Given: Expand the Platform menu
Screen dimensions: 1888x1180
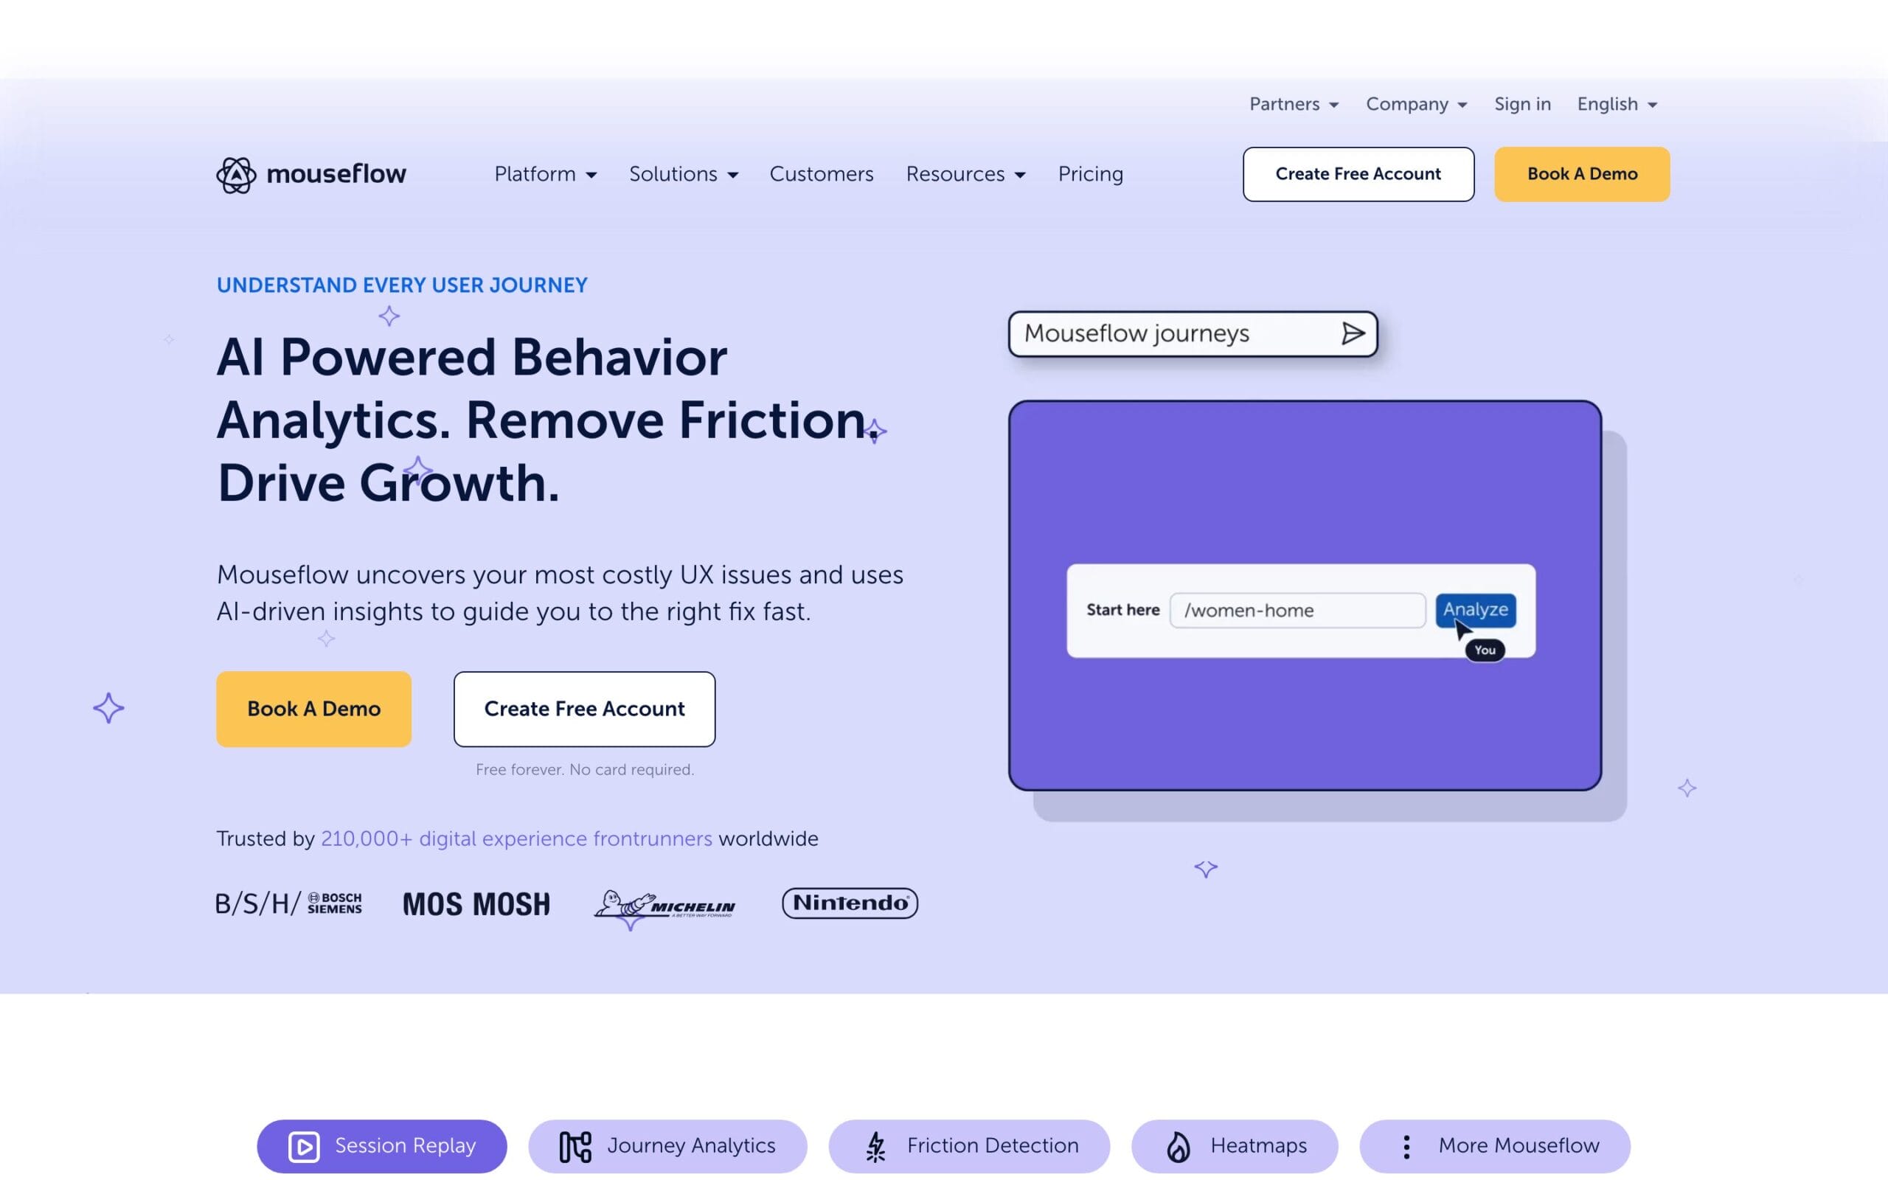Looking at the screenshot, I should tap(545, 174).
